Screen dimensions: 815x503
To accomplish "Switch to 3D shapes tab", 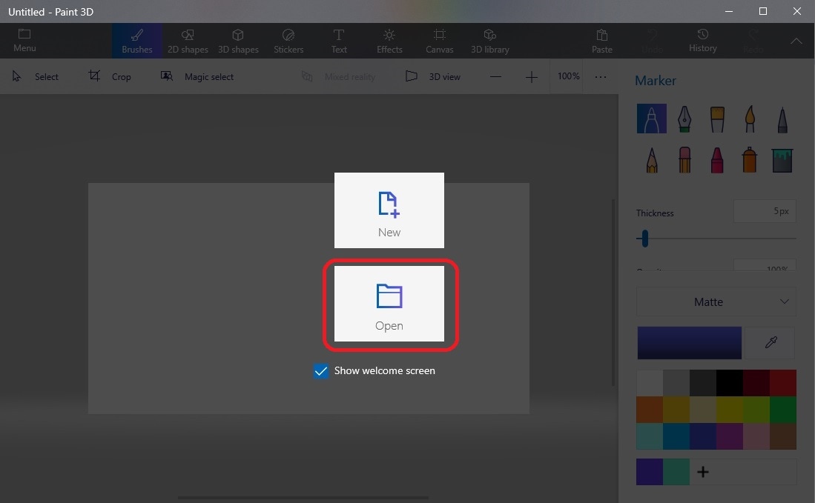I will pyautogui.click(x=238, y=41).
